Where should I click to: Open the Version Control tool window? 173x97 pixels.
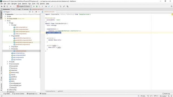point(18,93)
